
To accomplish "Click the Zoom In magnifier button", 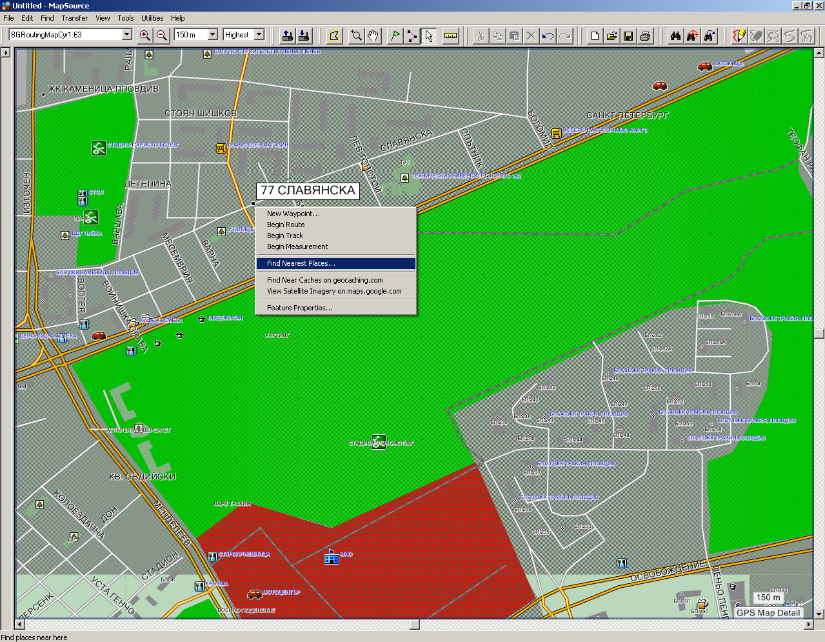I will tap(145, 35).
